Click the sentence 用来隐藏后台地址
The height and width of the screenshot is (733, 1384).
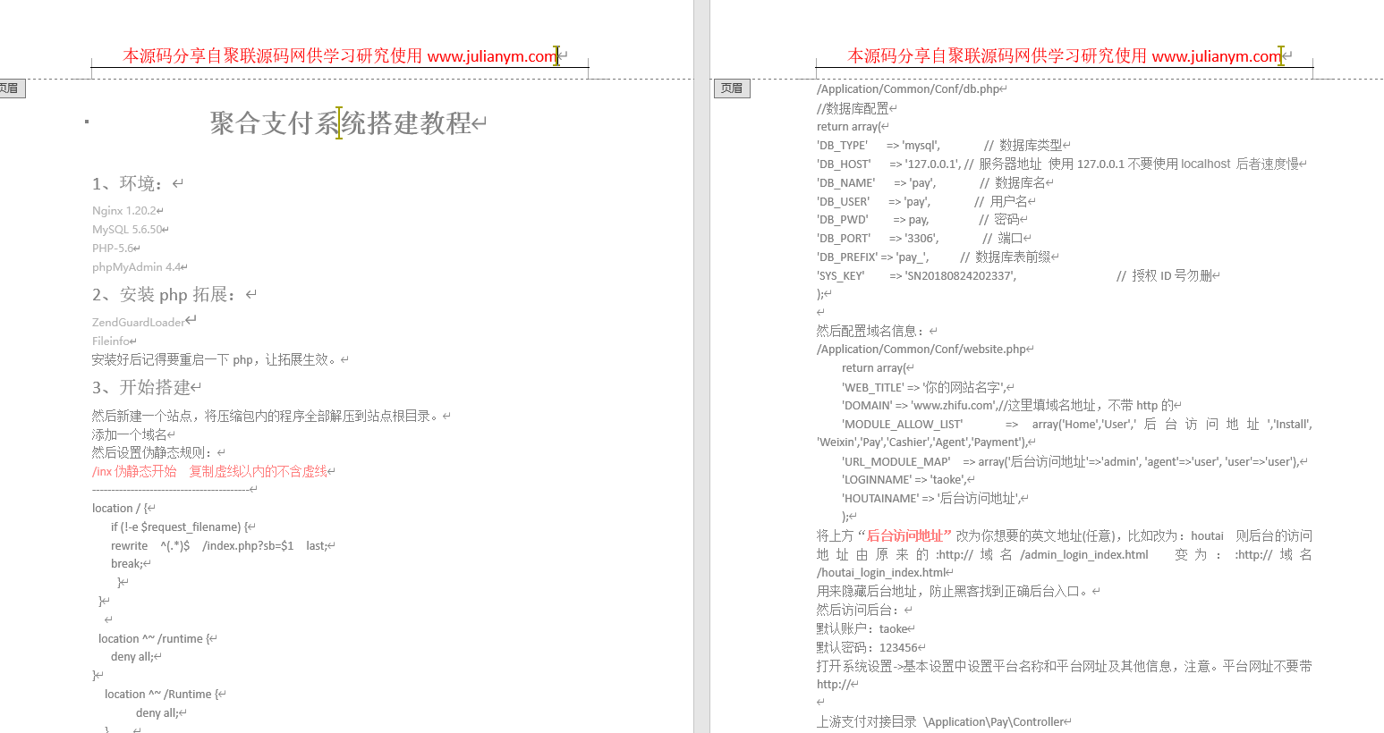(954, 591)
